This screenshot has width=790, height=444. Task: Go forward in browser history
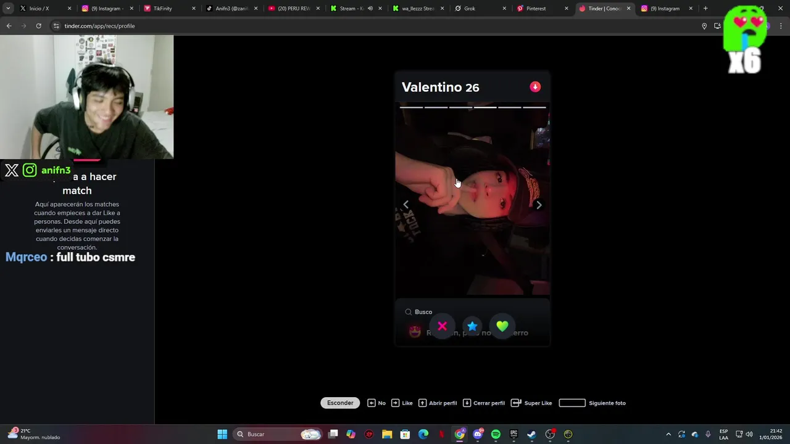[x=23, y=26]
